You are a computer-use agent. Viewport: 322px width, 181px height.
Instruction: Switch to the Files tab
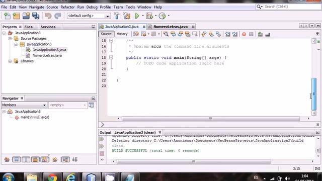tap(28, 27)
